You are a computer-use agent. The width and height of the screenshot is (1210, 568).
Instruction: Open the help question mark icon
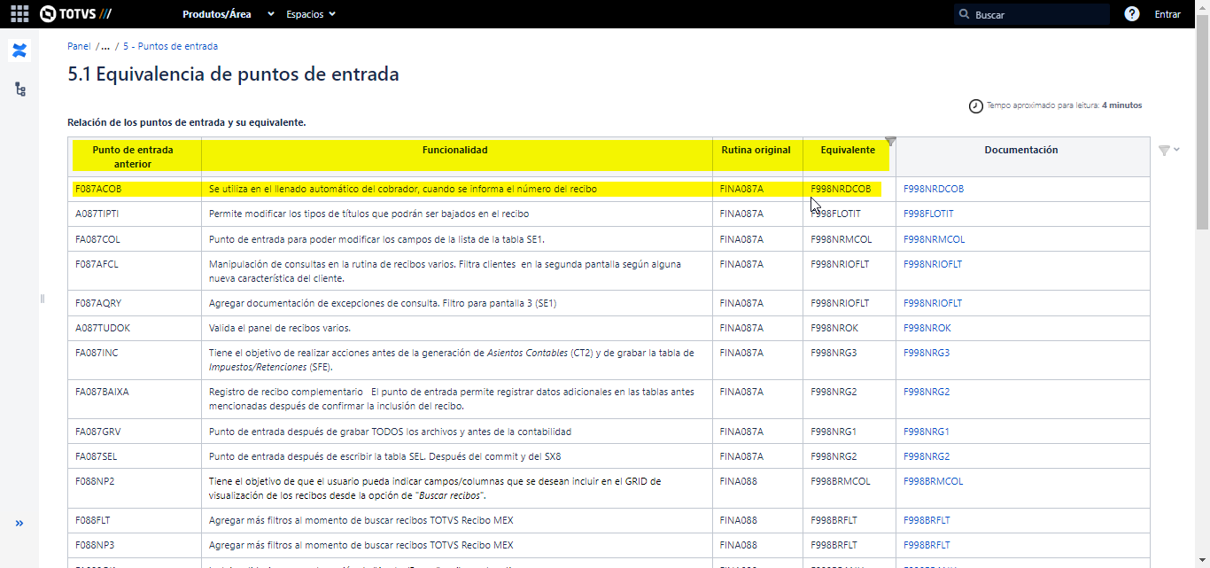tap(1132, 14)
